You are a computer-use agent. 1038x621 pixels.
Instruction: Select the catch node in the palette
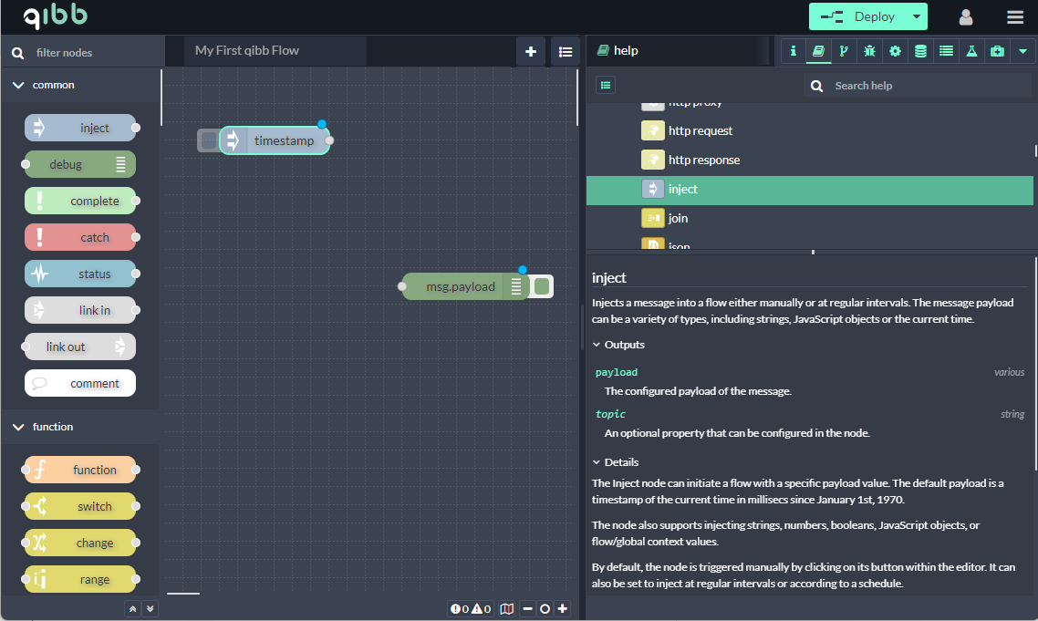coord(80,237)
